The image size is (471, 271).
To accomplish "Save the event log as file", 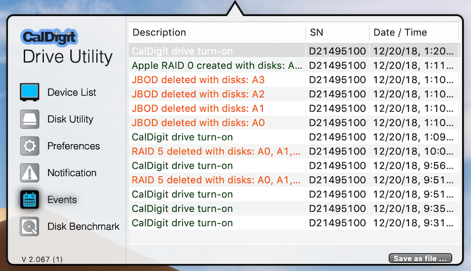I will coord(420,258).
